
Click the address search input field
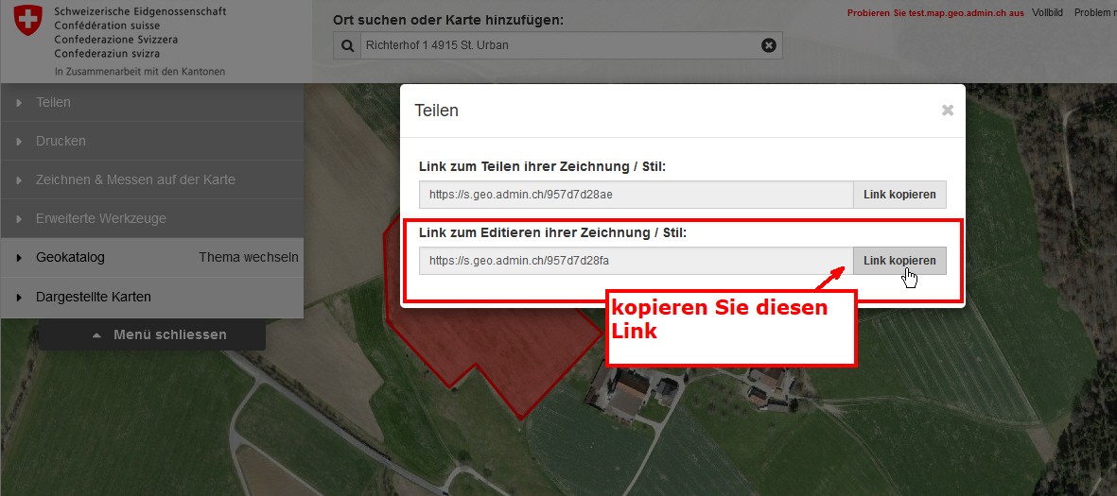pos(561,45)
